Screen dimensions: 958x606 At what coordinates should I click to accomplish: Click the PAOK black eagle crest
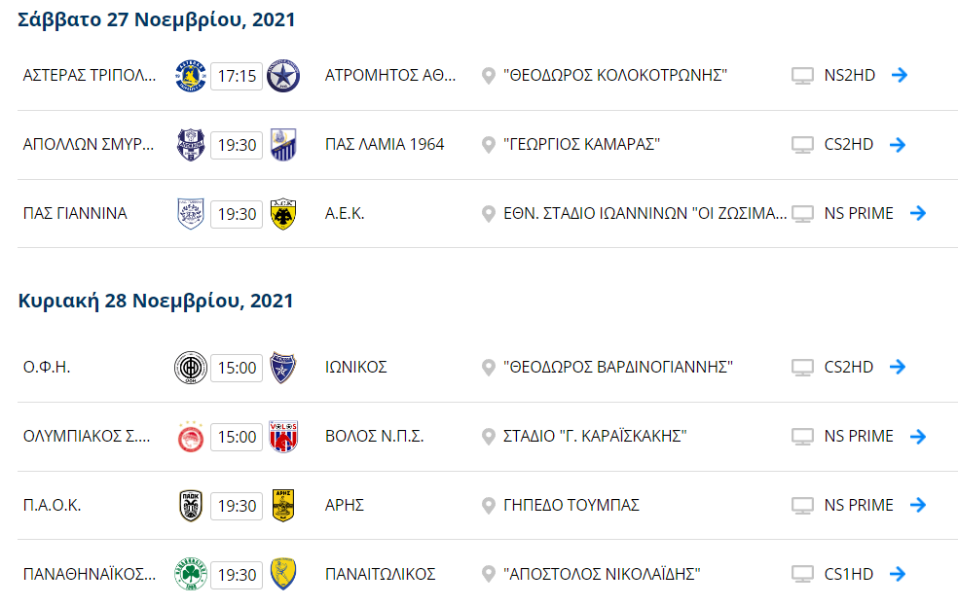click(x=189, y=506)
